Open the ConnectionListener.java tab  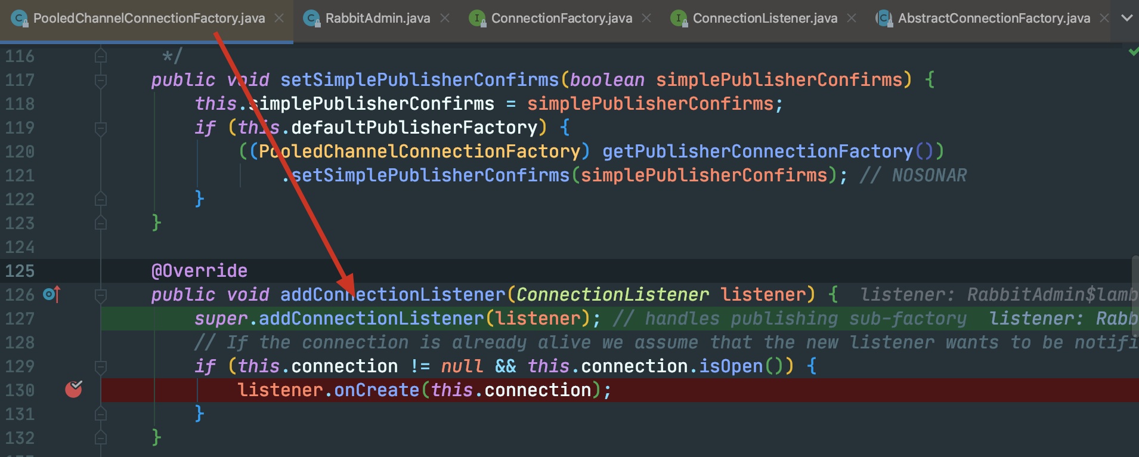pyautogui.click(x=765, y=18)
